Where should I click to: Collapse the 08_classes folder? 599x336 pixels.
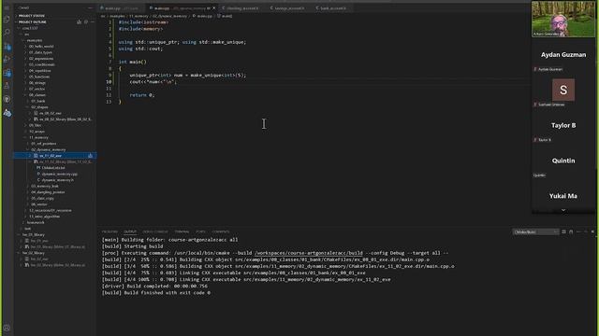(37, 95)
